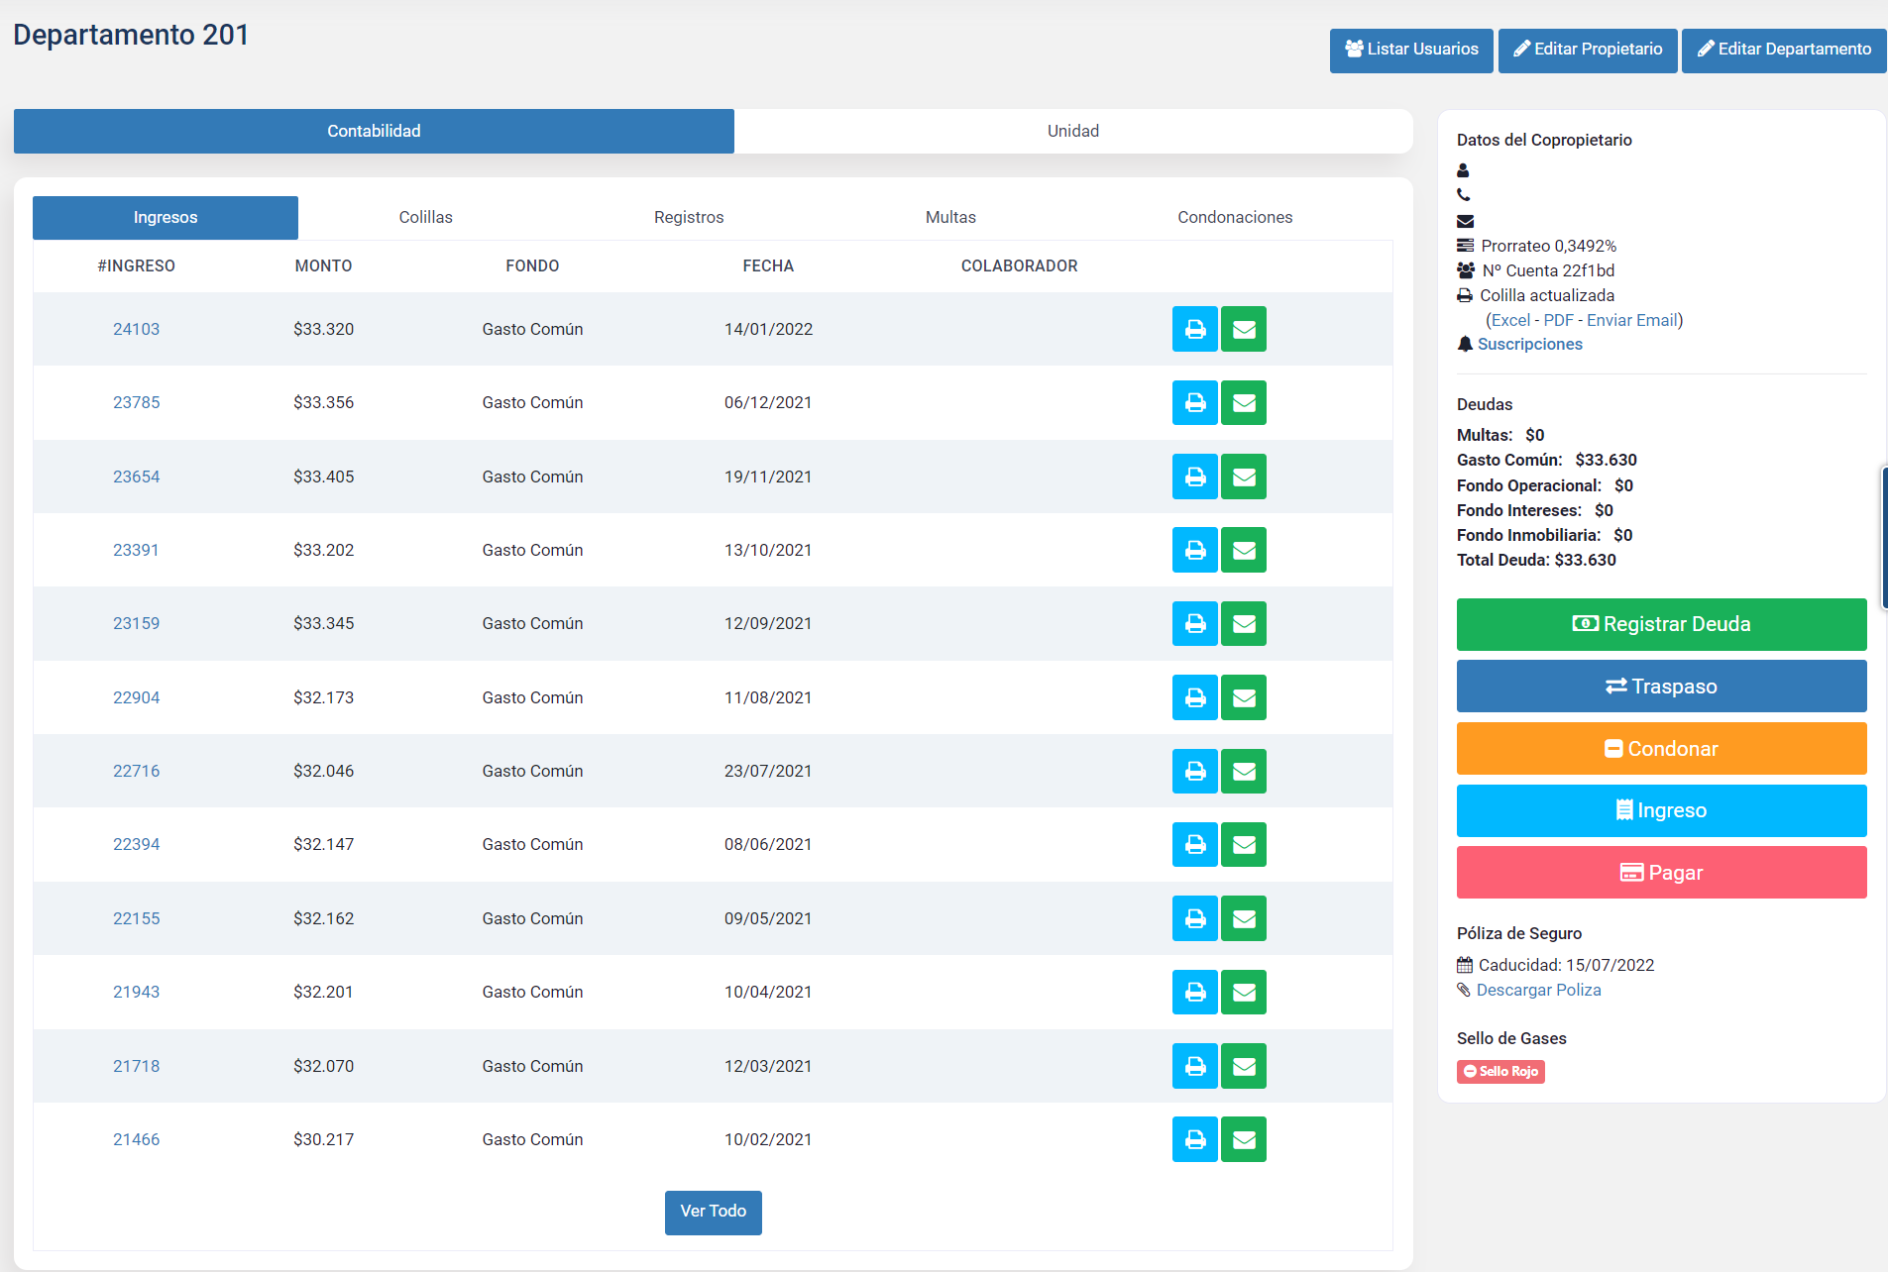Click Listar Usuarios button
The image size is (1888, 1272).
(1411, 50)
